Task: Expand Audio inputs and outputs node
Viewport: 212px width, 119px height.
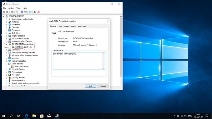Action: [x=6, y=19]
